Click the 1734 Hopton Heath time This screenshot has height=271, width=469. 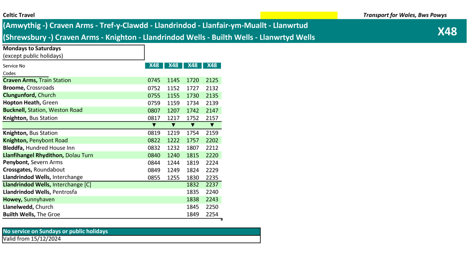(193, 103)
